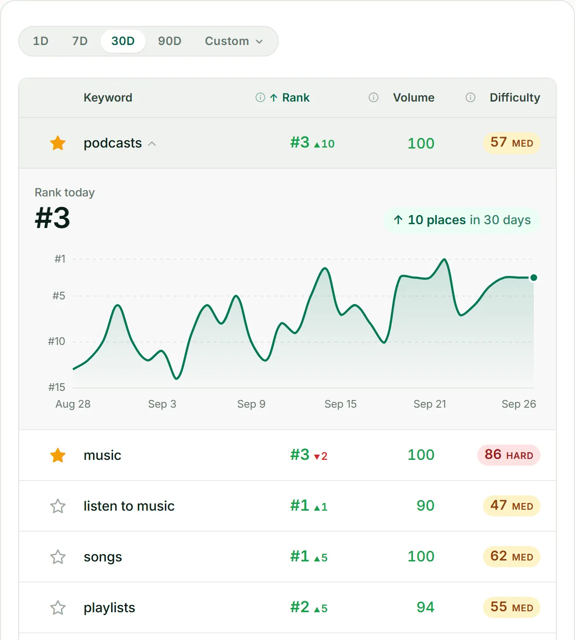Click the Sep 3 axis label
This screenshot has width=575, height=640.
coord(162,404)
